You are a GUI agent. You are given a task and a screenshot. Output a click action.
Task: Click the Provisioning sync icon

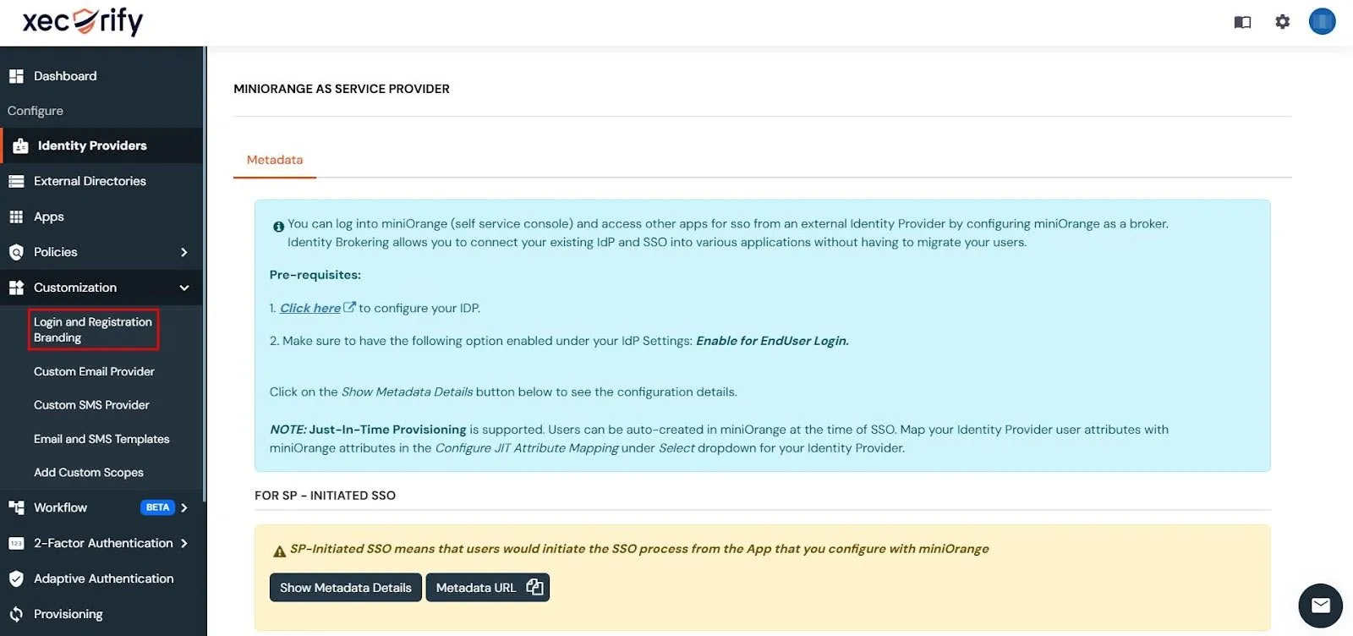pyautogui.click(x=16, y=614)
